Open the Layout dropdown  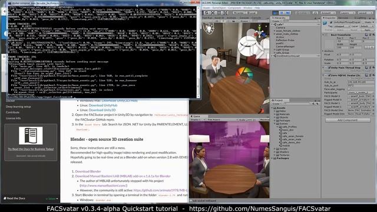pyautogui.click(x=365, y=13)
